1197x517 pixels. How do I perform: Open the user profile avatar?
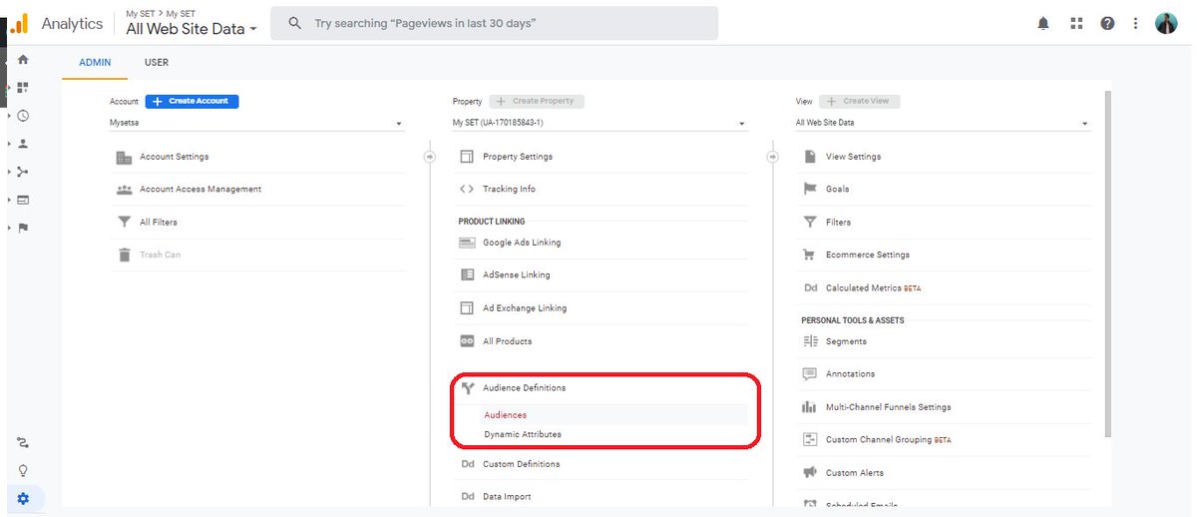[1166, 23]
